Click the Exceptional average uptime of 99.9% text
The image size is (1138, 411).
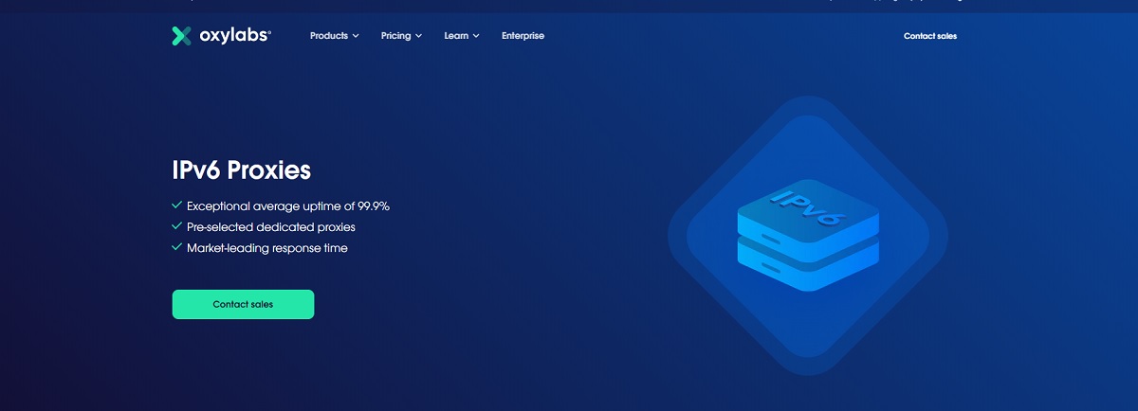pos(288,205)
